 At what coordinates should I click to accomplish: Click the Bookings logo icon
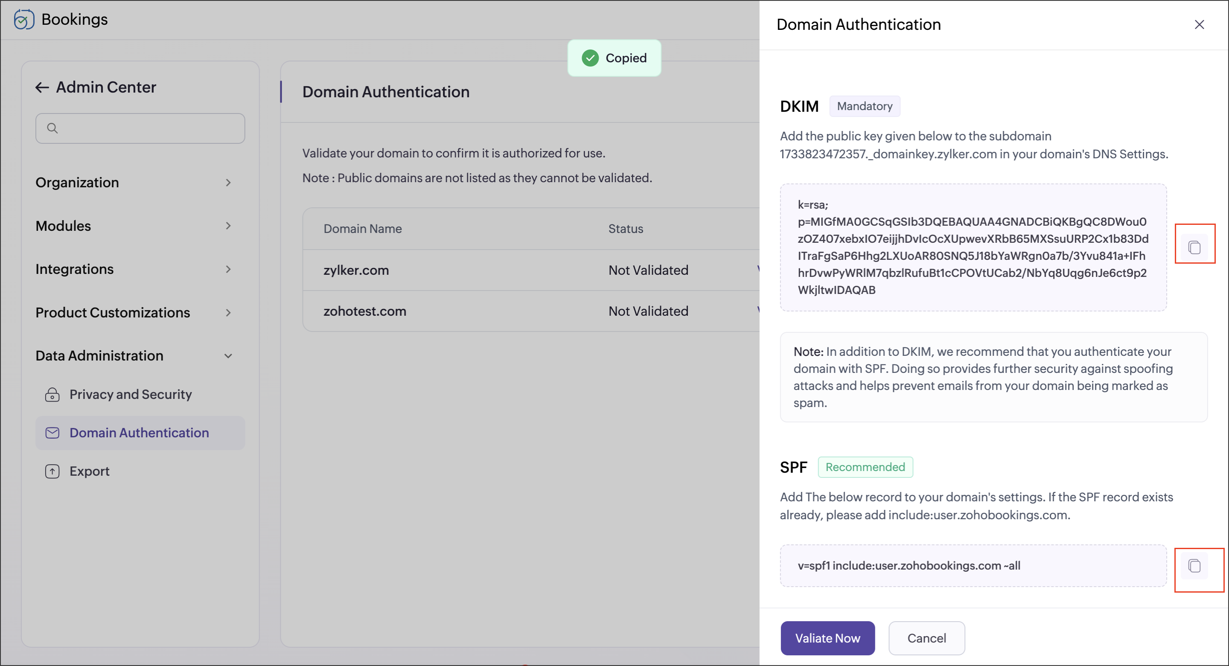click(24, 19)
